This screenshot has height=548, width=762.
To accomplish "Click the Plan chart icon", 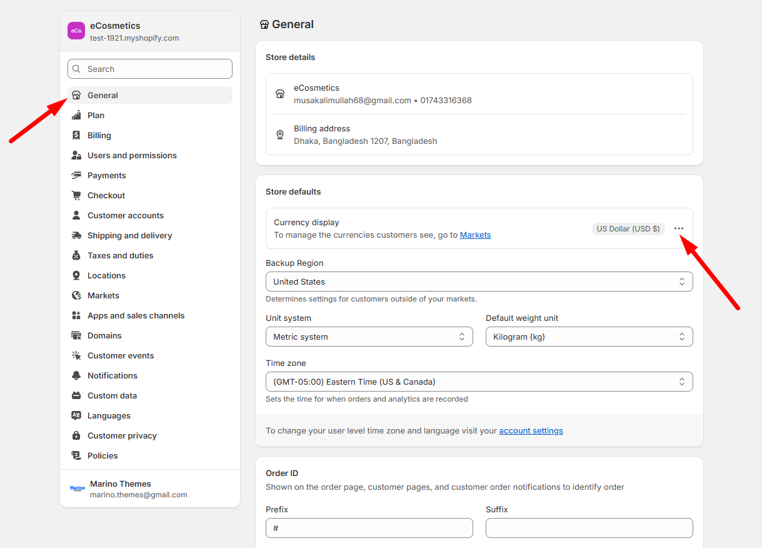I will point(76,115).
